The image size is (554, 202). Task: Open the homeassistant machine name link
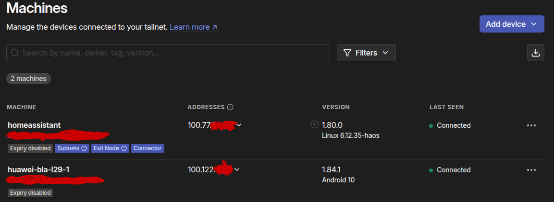[34, 125]
